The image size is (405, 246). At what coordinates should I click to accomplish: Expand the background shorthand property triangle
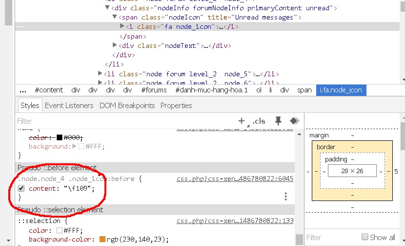(x=75, y=146)
